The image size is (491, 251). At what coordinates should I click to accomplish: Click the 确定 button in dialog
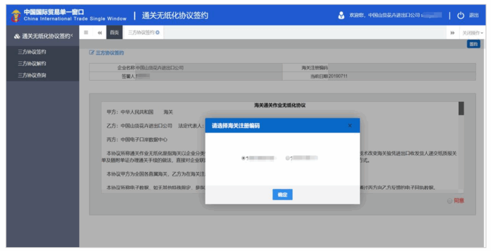pyautogui.click(x=282, y=194)
